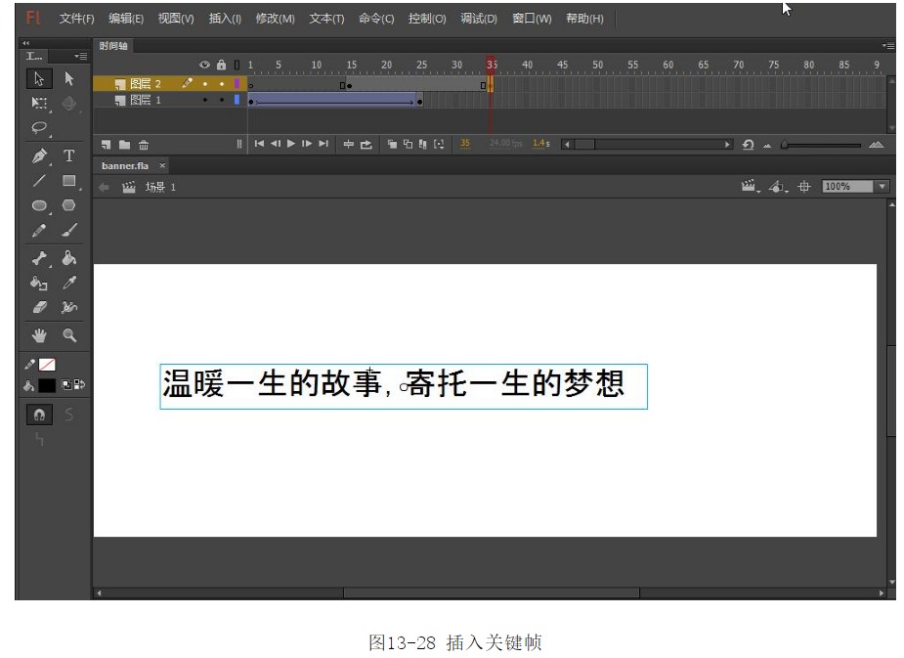Choose the Lasso tool
The image size is (904, 658).
39,127
